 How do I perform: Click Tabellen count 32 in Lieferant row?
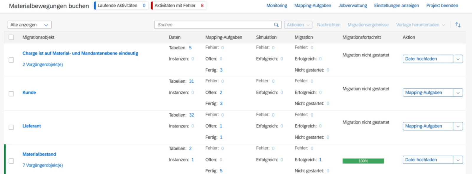coord(191,115)
